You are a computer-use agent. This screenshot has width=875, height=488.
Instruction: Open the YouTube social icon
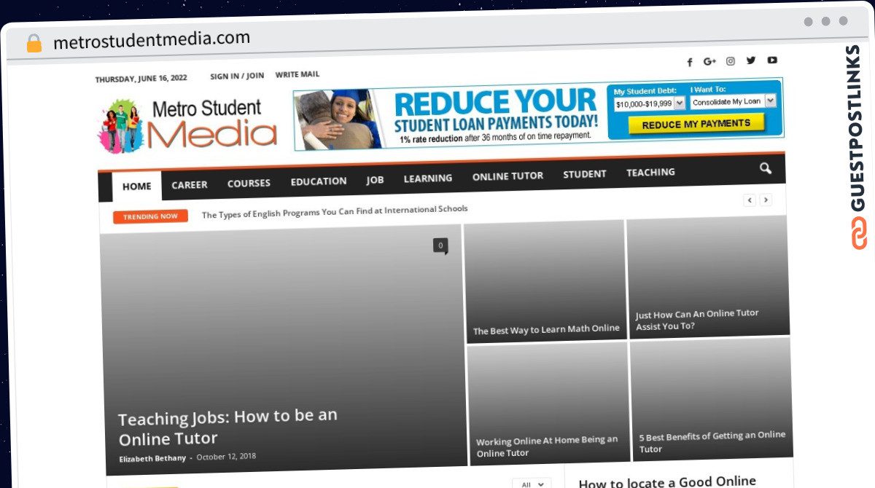pos(772,60)
